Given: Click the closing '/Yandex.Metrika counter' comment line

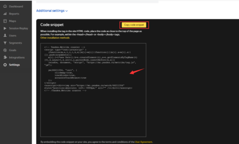Looking at the screenshot, I should 65,90.
